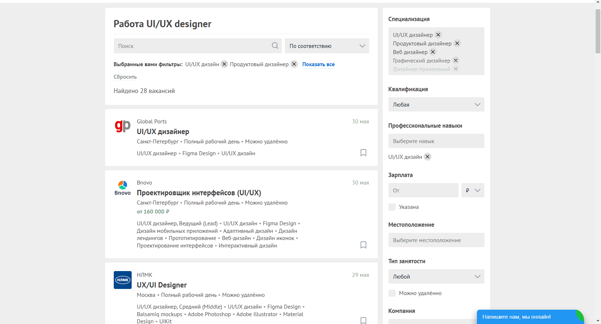The height and width of the screenshot is (324, 601).
Task: Focus the Выберите навык input
Action: click(x=436, y=141)
